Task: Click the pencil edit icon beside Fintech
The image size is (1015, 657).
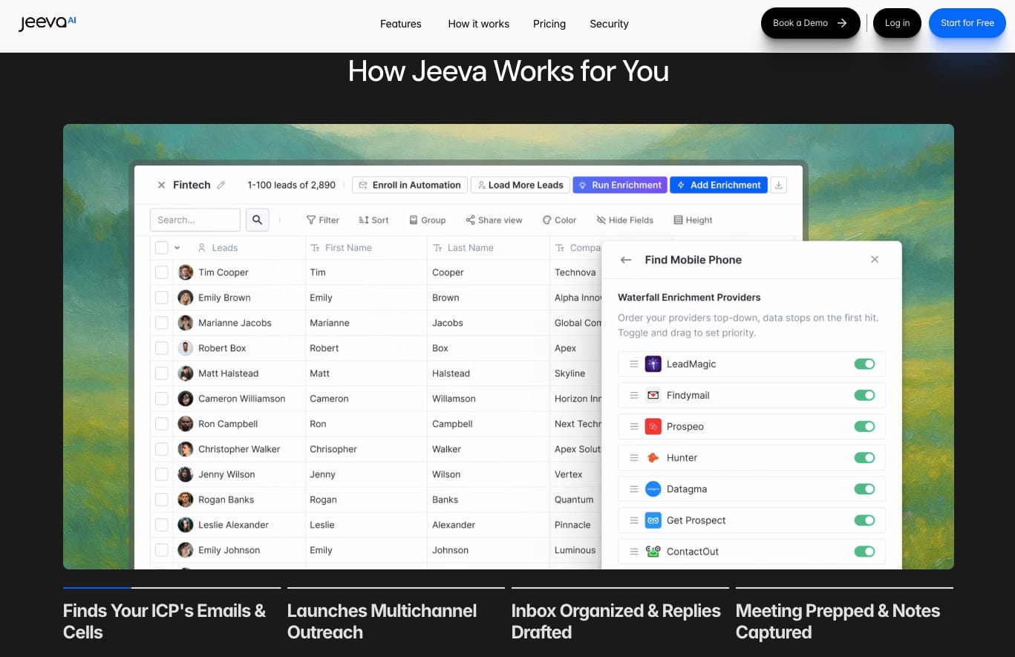Action: coord(221,185)
